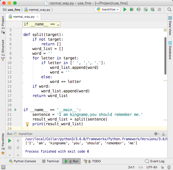
Task: Open the Terminal tool tab
Action: point(51,161)
